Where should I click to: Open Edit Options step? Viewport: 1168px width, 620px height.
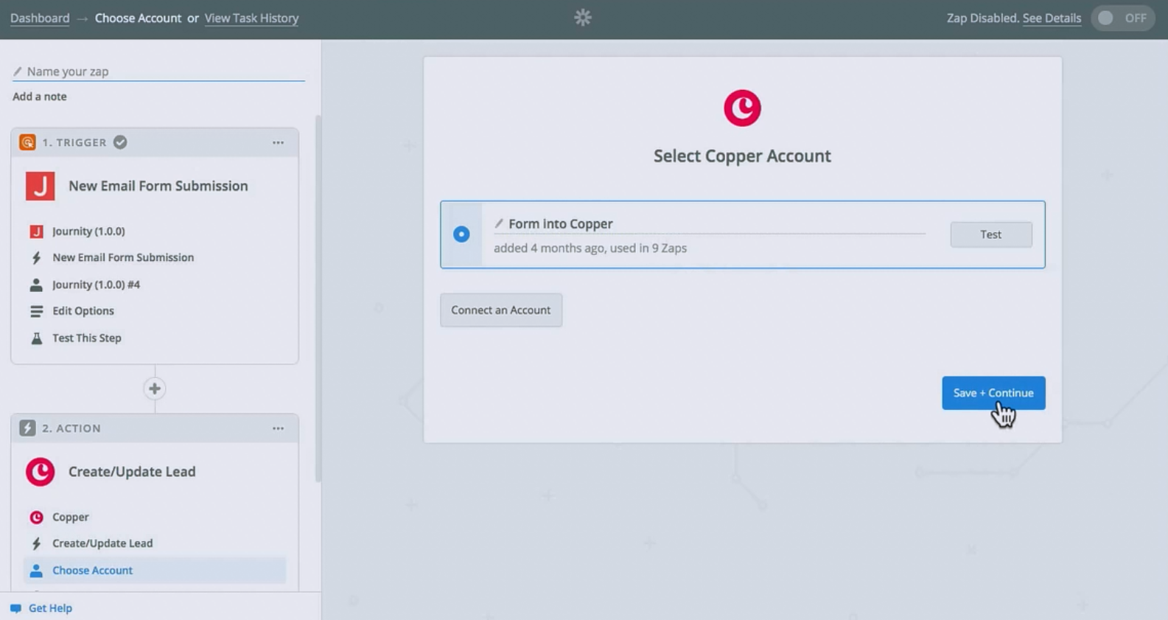[83, 311]
